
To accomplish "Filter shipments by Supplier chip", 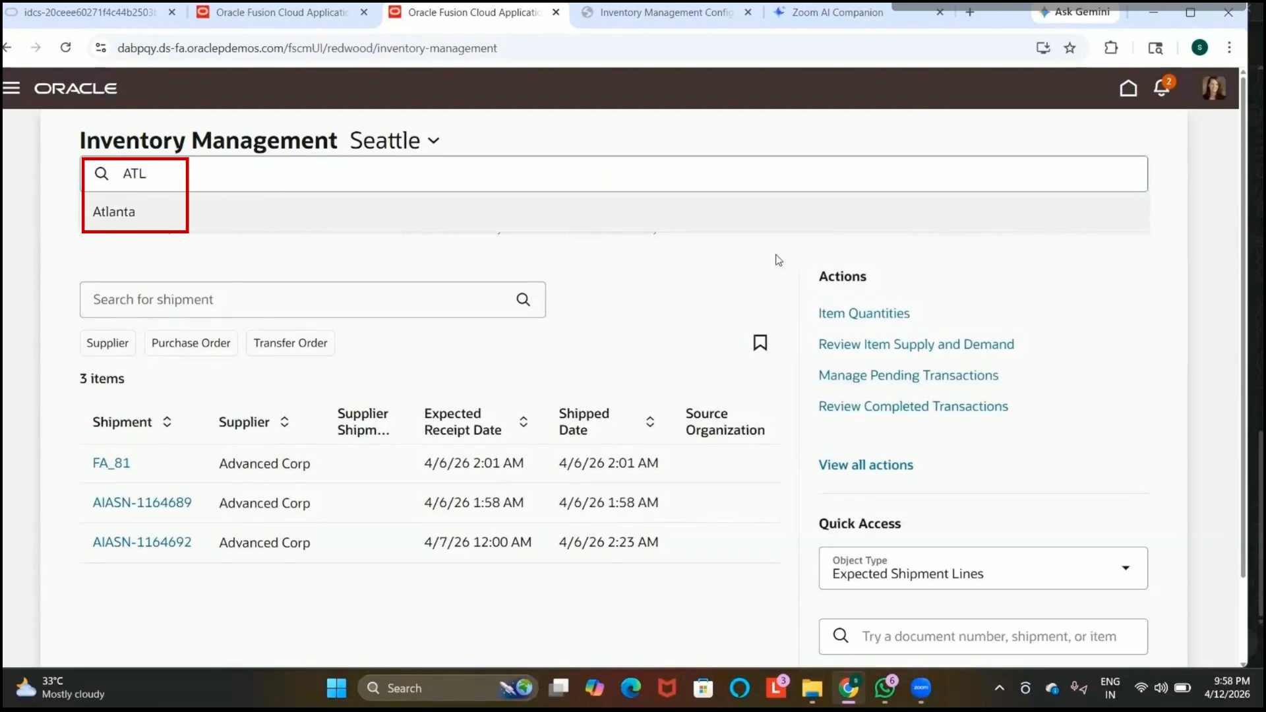I will tap(107, 343).
